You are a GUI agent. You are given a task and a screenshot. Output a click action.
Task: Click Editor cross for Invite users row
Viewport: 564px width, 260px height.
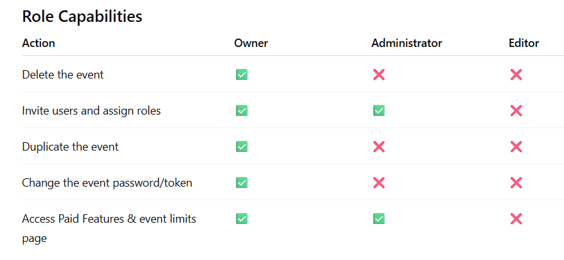pos(516,111)
